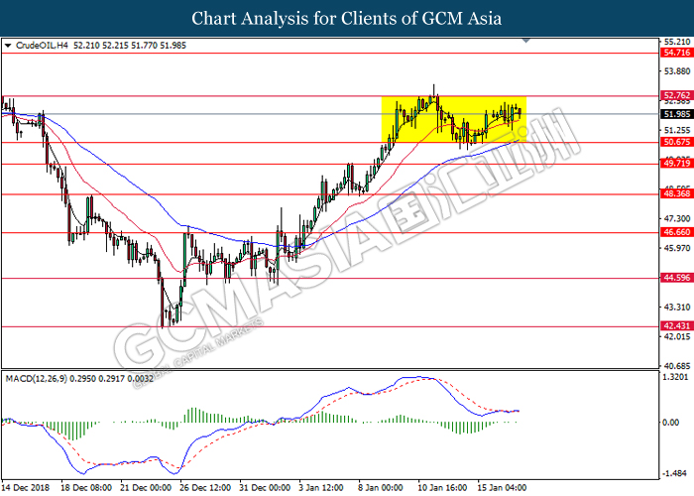The height and width of the screenshot is (496, 694).
Task: Click the Chart Analysis for Clients header title
Action: 347,18
